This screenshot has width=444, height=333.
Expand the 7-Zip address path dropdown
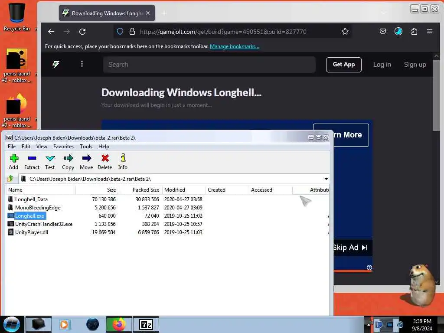326,179
